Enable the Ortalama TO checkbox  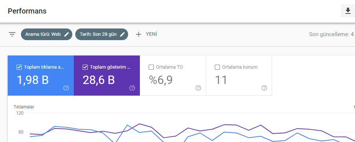click(x=151, y=67)
